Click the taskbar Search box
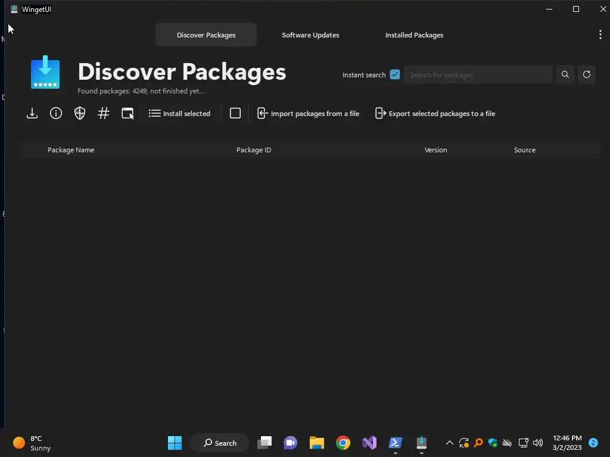The width and height of the screenshot is (610, 457). tap(220, 443)
